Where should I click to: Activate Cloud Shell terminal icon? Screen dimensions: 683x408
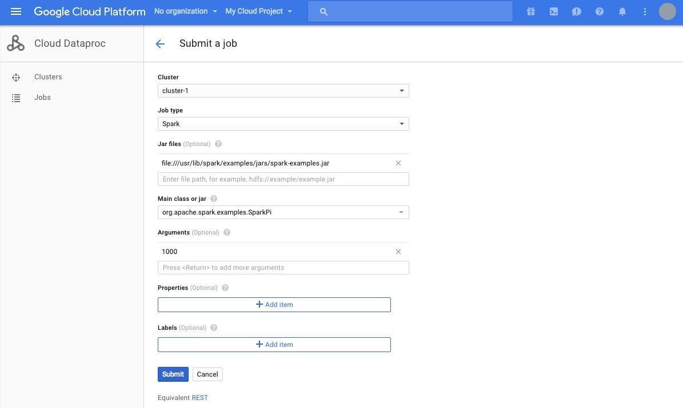[x=554, y=12]
